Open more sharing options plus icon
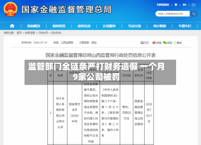Screen dimensions: 201x145 pos(175,43)
